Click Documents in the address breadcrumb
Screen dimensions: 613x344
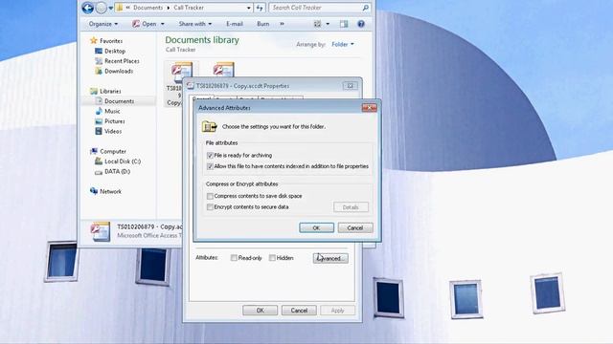148,8
